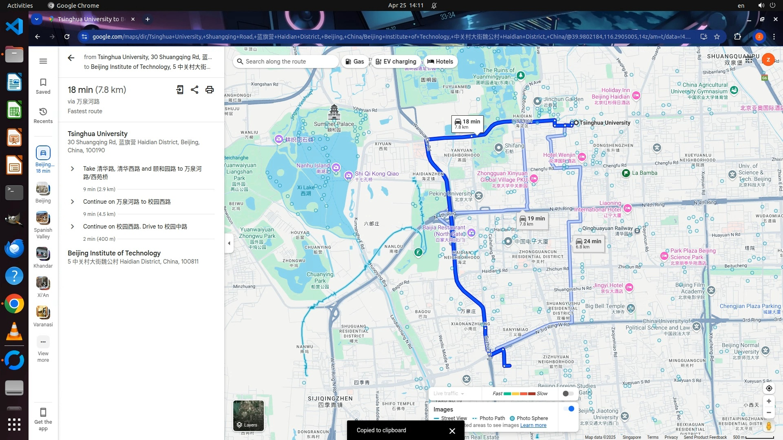
Task: Print the directions using the printer icon
Action: point(210,90)
